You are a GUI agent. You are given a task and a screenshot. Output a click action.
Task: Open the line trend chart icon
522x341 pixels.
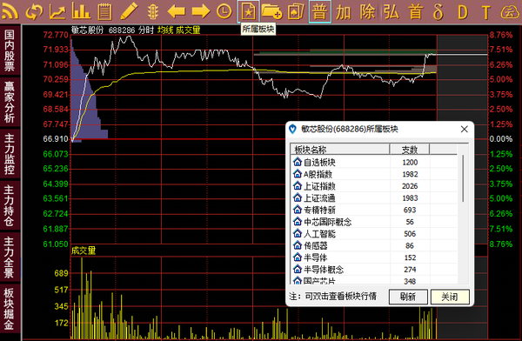(57, 11)
